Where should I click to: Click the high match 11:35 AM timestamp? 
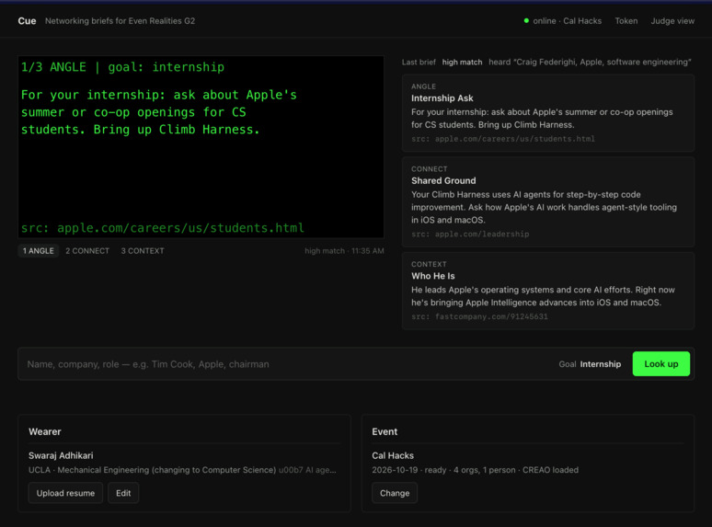point(344,250)
